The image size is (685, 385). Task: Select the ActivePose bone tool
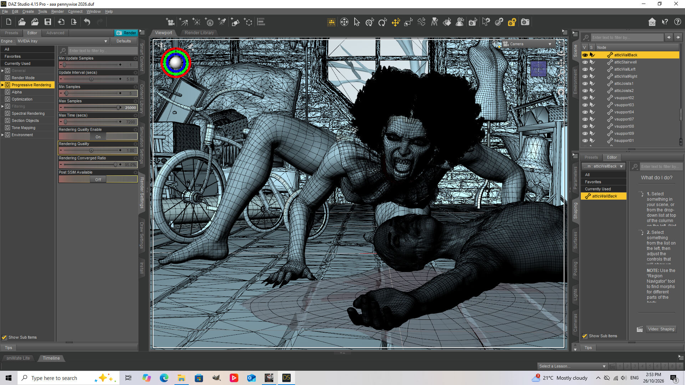pyautogui.click(x=421, y=22)
